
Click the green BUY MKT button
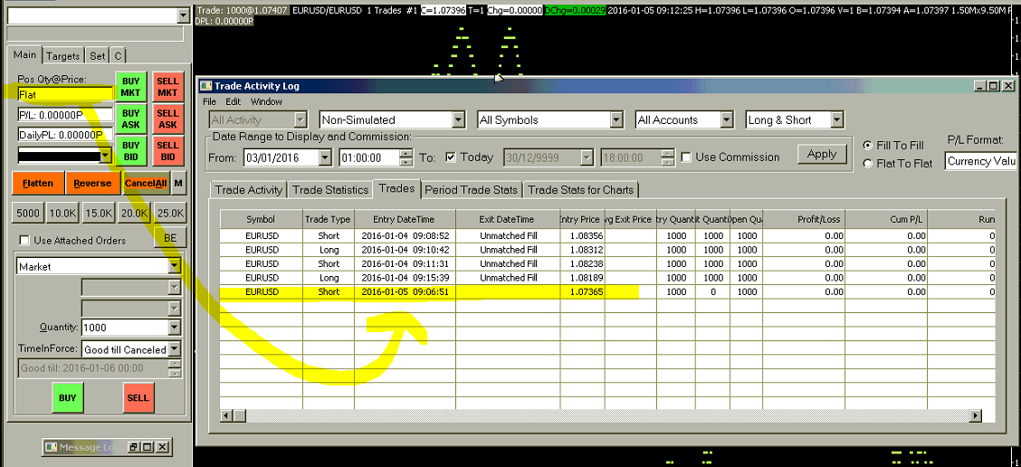click(130, 87)
